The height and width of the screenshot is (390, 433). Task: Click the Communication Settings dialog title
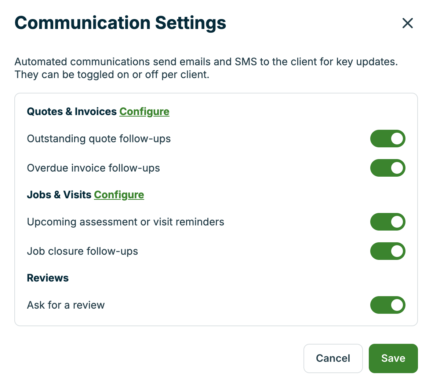coord(120,23)
